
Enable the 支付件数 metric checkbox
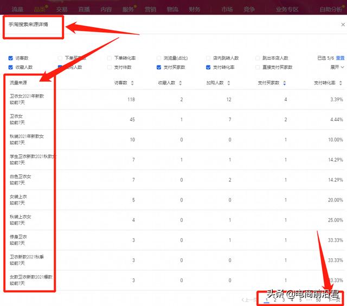[x=110, y=67]
